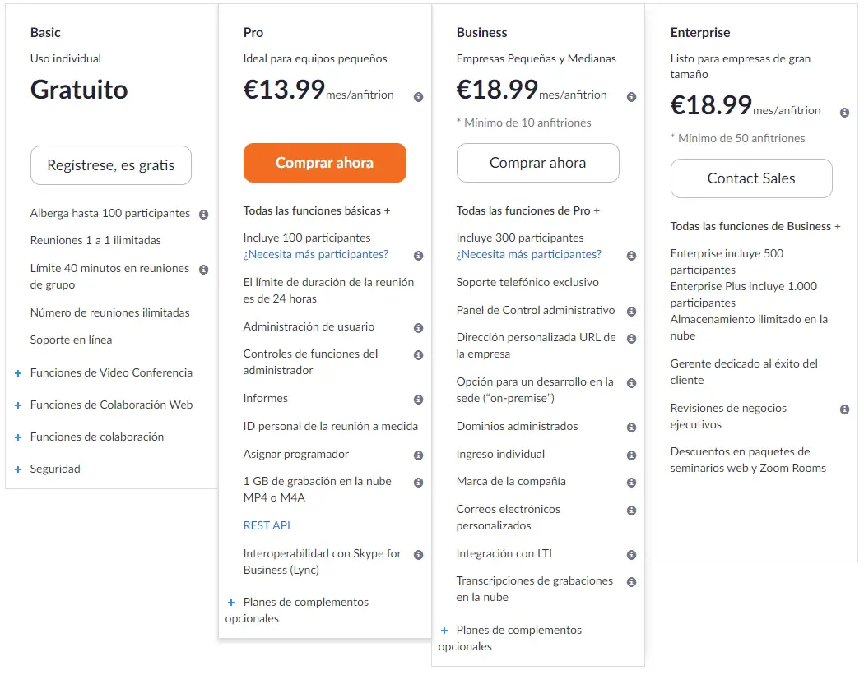Click info icon beside 'Alberga hasta 100 participantes'
Screen dimensions: 864x675
coord(203,215)
